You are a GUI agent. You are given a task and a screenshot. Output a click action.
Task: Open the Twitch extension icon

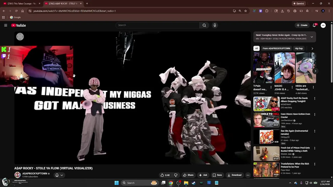[260, 11]
